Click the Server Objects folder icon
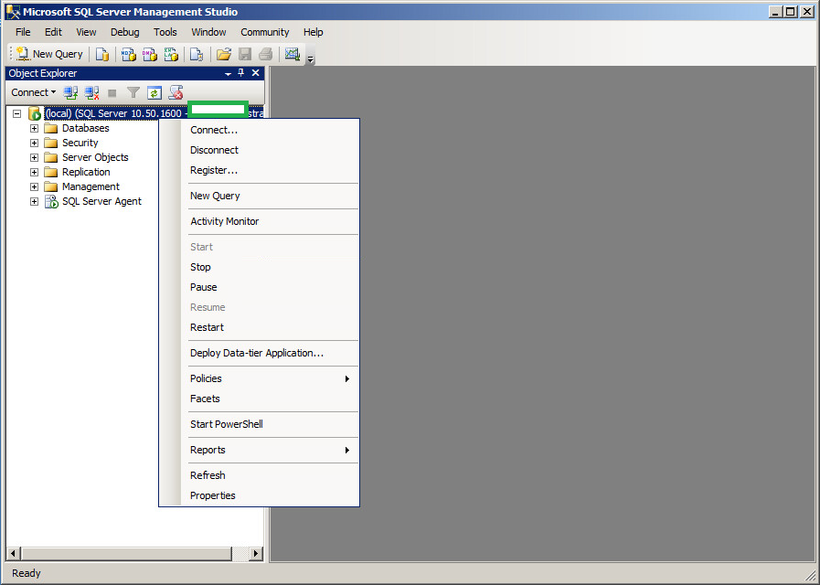 [50, 157]
